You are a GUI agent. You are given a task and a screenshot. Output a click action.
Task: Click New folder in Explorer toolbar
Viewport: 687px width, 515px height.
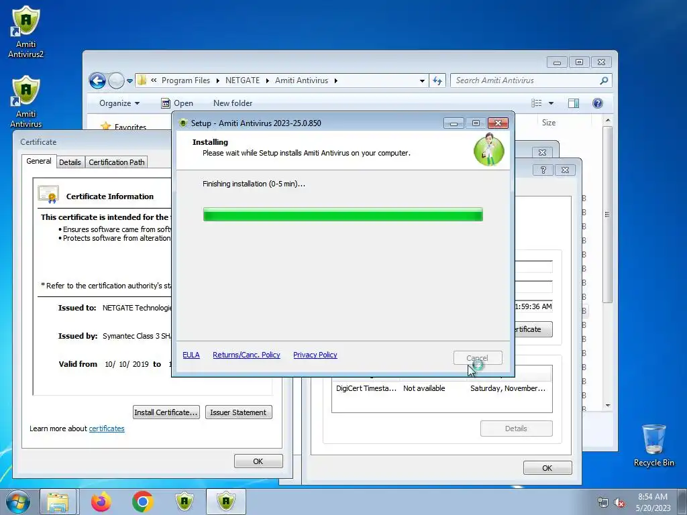tap(233, 103)
